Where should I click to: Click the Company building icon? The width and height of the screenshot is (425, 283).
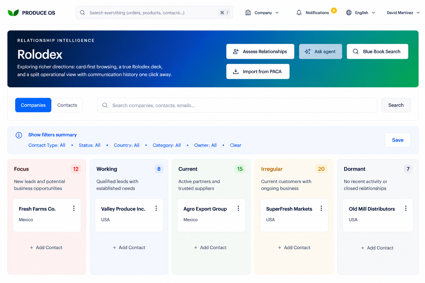pos(248,13)
